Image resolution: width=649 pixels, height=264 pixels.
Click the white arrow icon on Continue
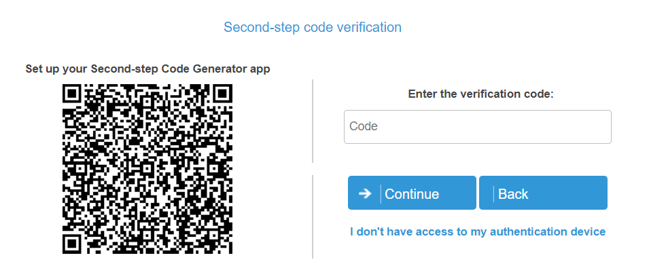point(365,193)
